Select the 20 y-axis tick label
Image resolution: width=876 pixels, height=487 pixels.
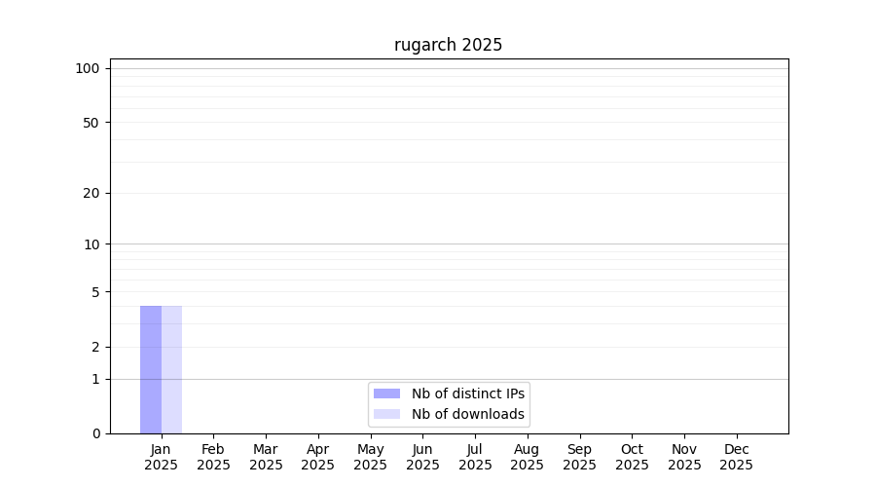click(x=91, y=193)
